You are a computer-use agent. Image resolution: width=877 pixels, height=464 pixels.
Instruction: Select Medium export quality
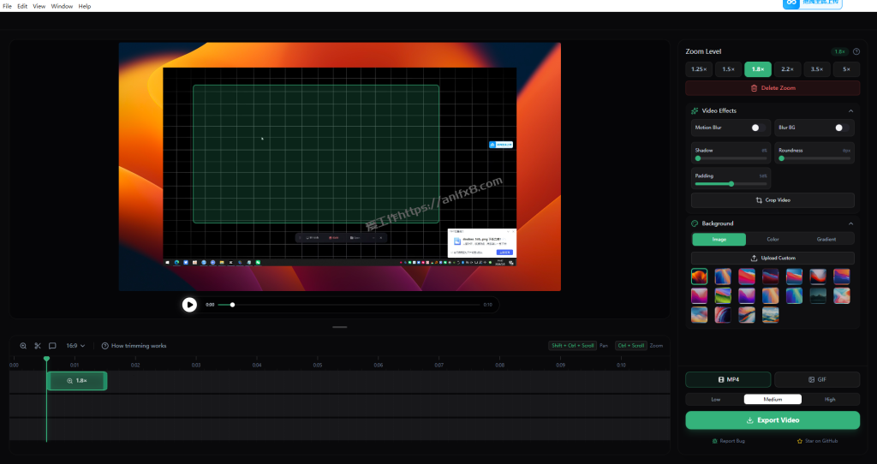773,399
